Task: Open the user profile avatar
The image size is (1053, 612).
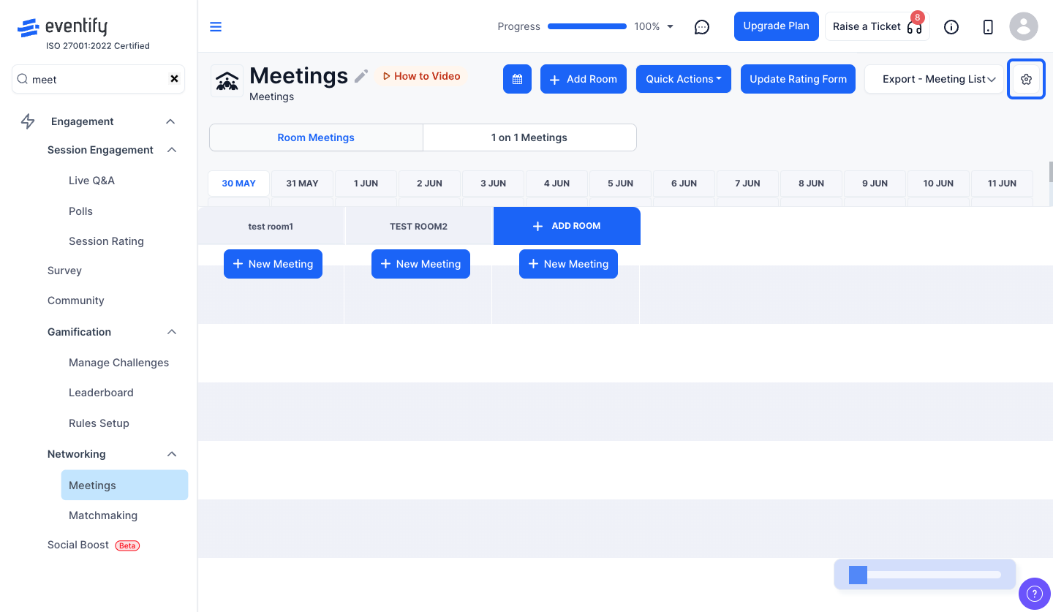Action: pyautogui.click(x=1024, y=26)
